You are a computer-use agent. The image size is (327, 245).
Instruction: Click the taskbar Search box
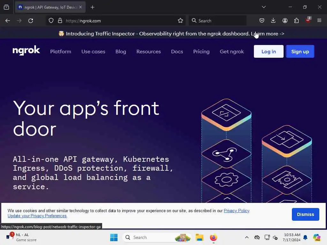tap(157, 237)
